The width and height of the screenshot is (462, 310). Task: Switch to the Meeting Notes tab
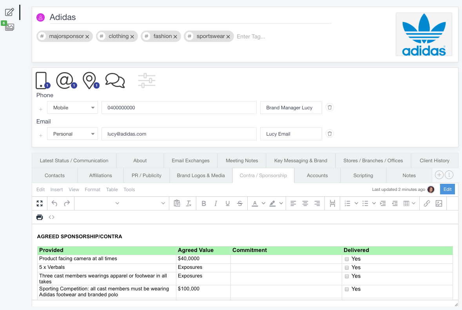tap(242, 161)
